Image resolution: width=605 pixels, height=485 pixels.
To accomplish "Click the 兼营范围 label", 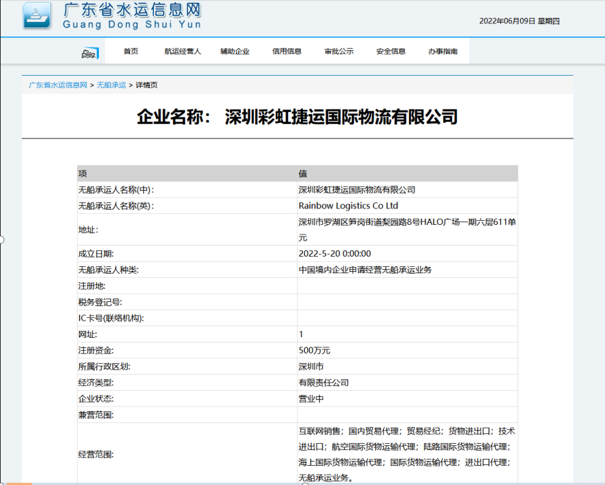I will (x=96, y=415).
